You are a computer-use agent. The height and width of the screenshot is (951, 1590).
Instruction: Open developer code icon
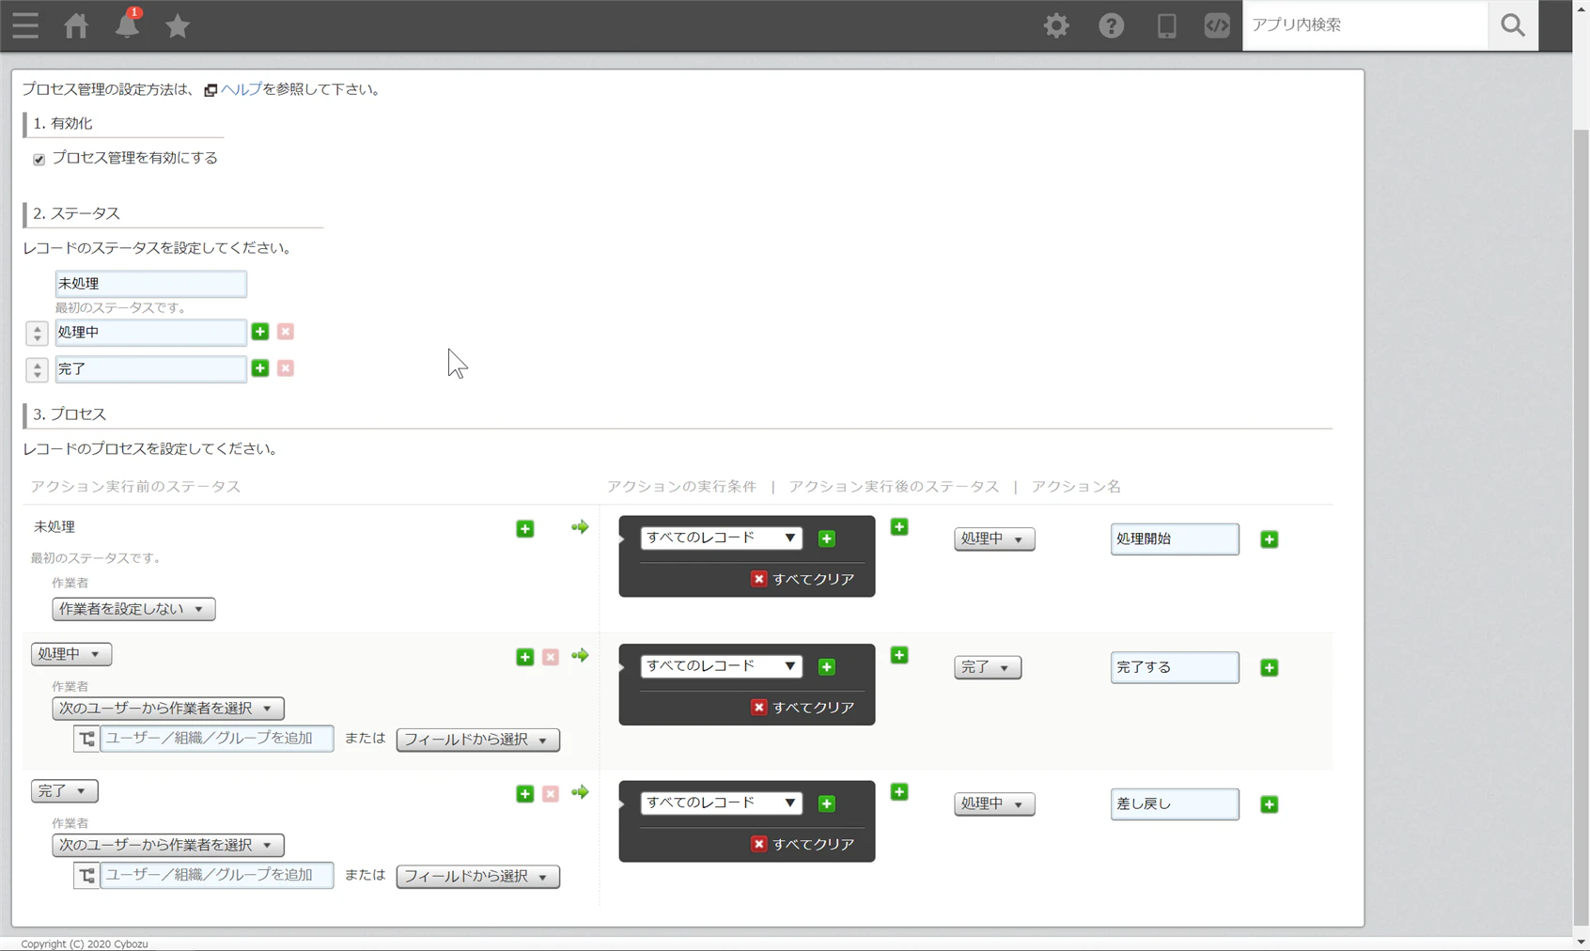tap(1217, 25)
